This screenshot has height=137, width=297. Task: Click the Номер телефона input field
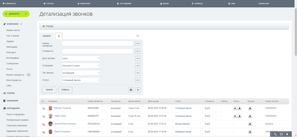pyautogui.click(x=97, y=43)
